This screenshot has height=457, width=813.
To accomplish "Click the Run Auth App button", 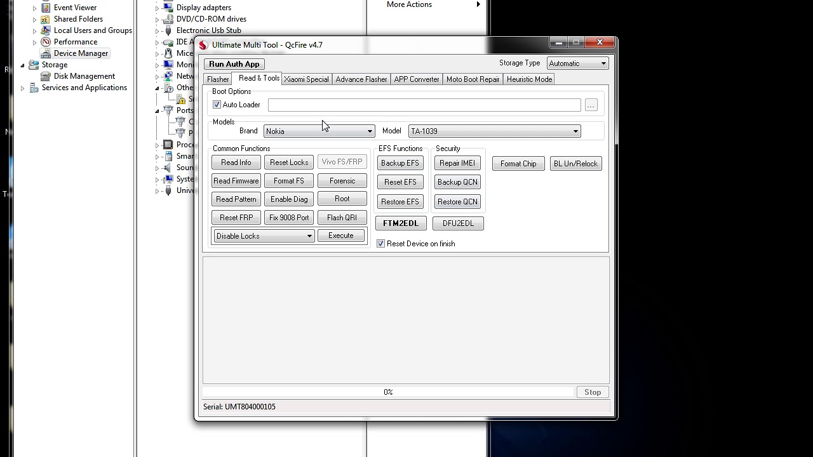I will tap(234, 64).
